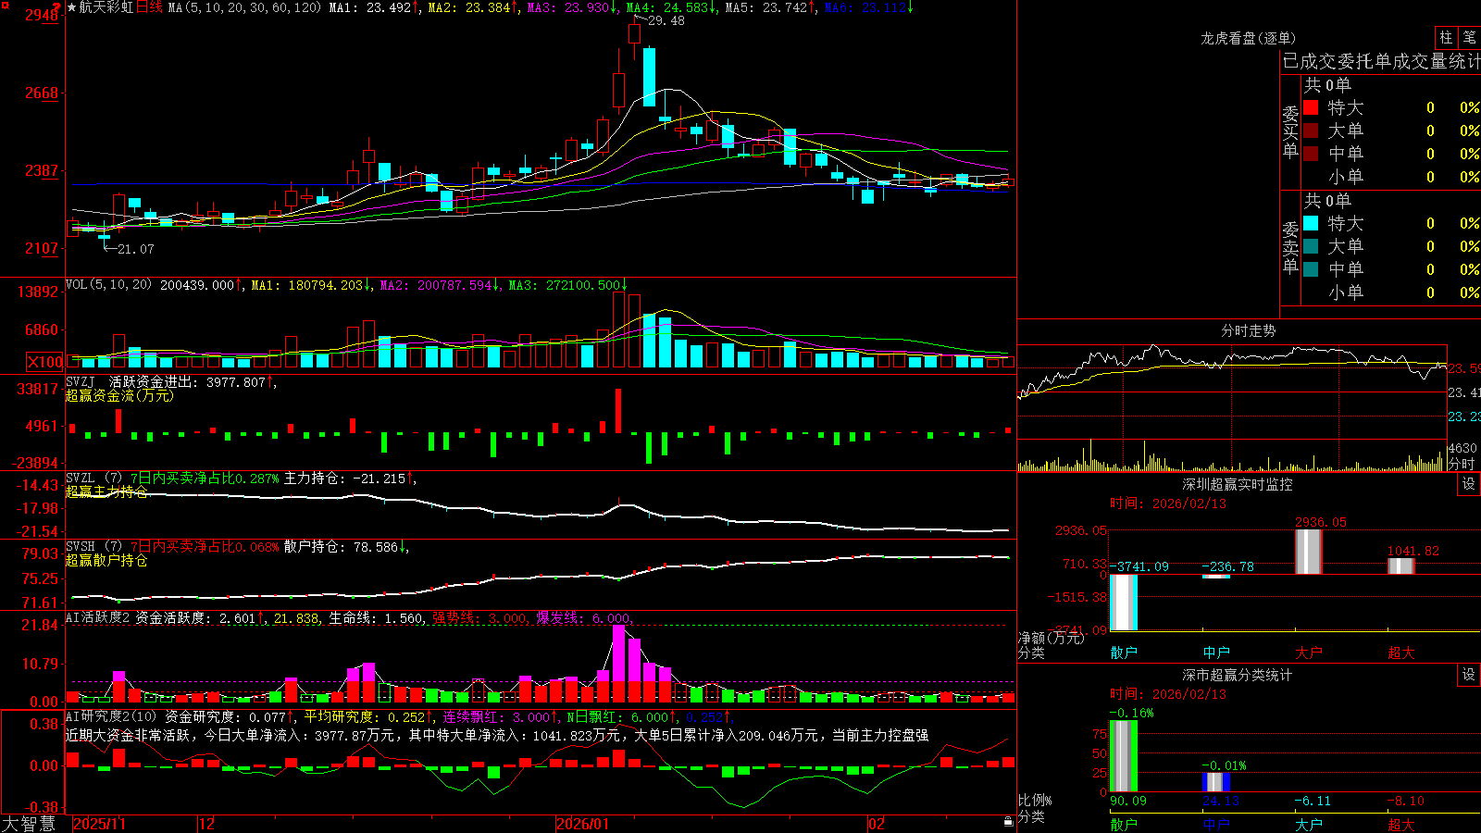Open 设 settings for 深市超赢分类统计

click(1469, 675)
